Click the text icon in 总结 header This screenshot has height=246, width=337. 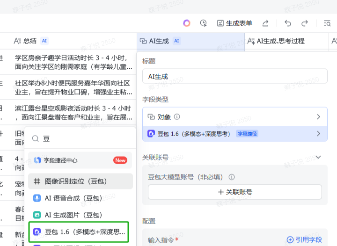coord(17,41)
